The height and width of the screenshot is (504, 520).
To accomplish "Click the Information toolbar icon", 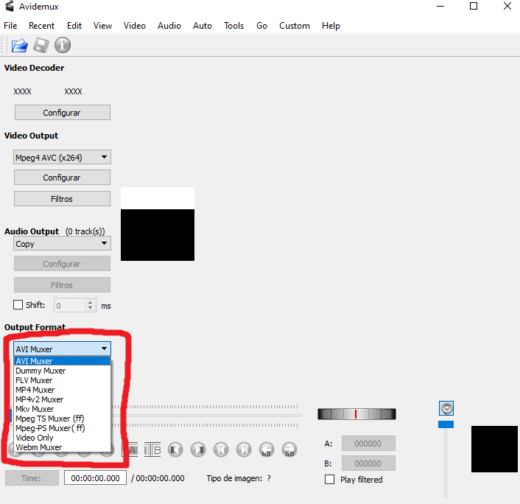I will coord(63,45).
